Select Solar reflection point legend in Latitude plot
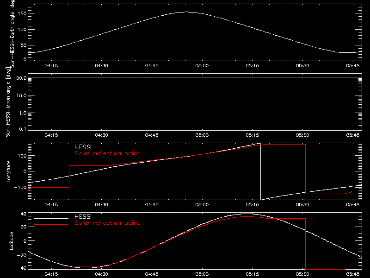Image resolution: width=370 pixels, height=278 pixels. tap(107, 223)
